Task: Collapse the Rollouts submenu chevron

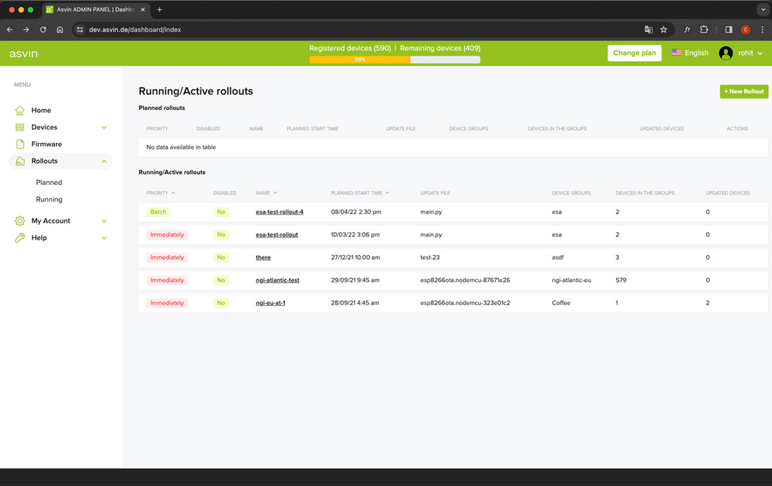Action: click(x=104, y=162)
